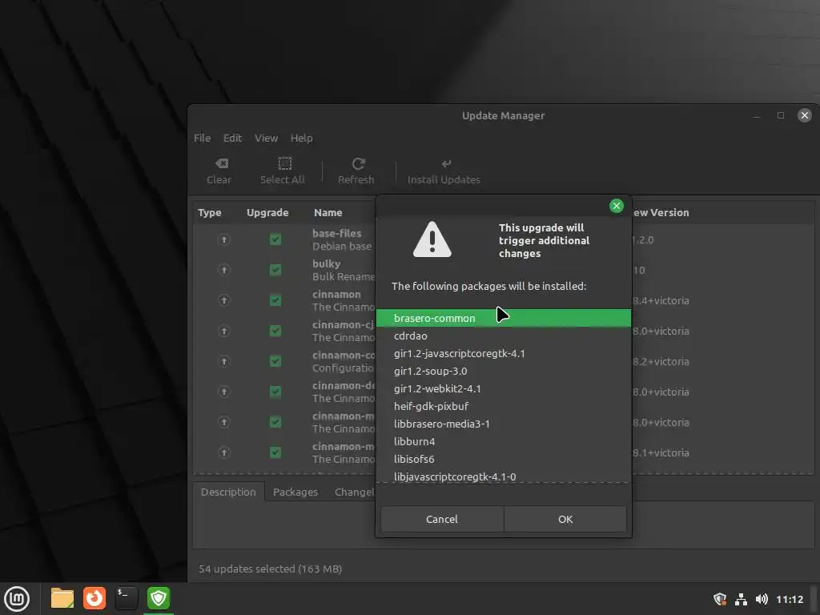The image size is (820, 615).
Task: Click the update shield tray icon
Action: [720, 599]
